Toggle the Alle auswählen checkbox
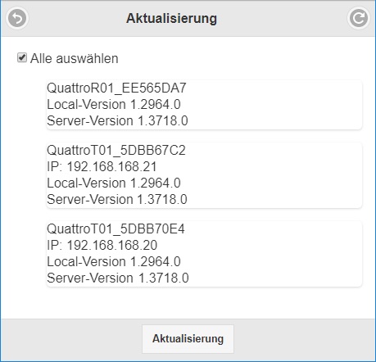 coord(22,58)
